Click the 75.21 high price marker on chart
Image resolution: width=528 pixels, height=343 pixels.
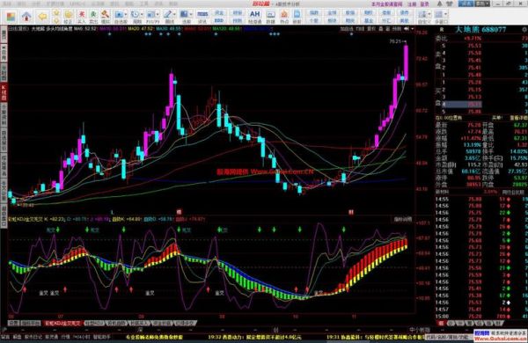[x=395, y=41]
